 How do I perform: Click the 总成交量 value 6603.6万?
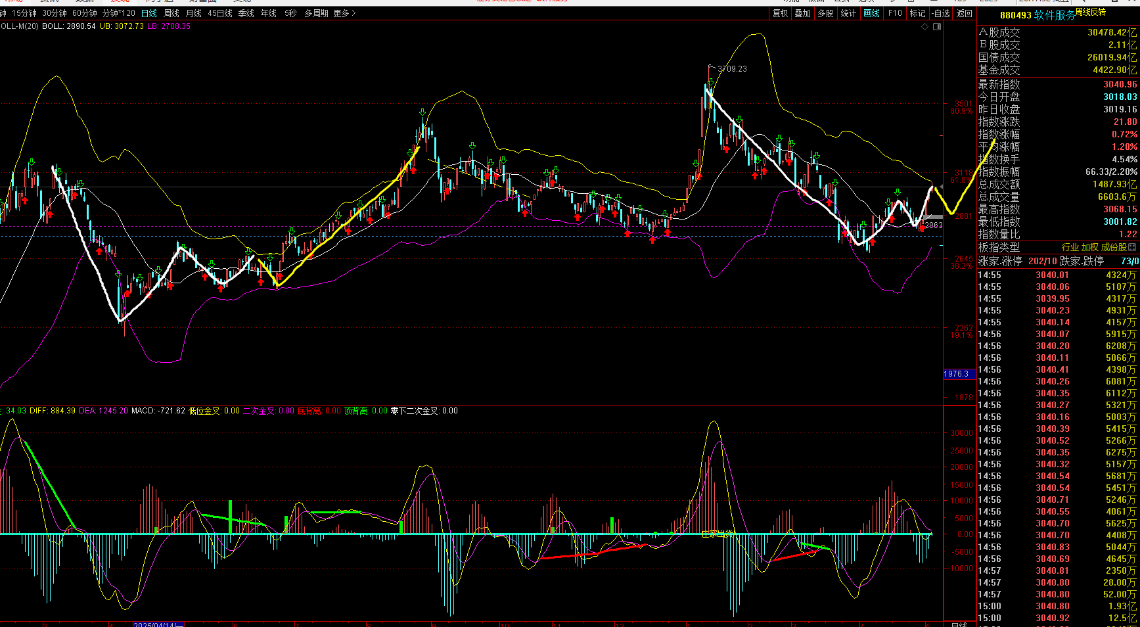pyautogui.click(x=1117, y=197)
